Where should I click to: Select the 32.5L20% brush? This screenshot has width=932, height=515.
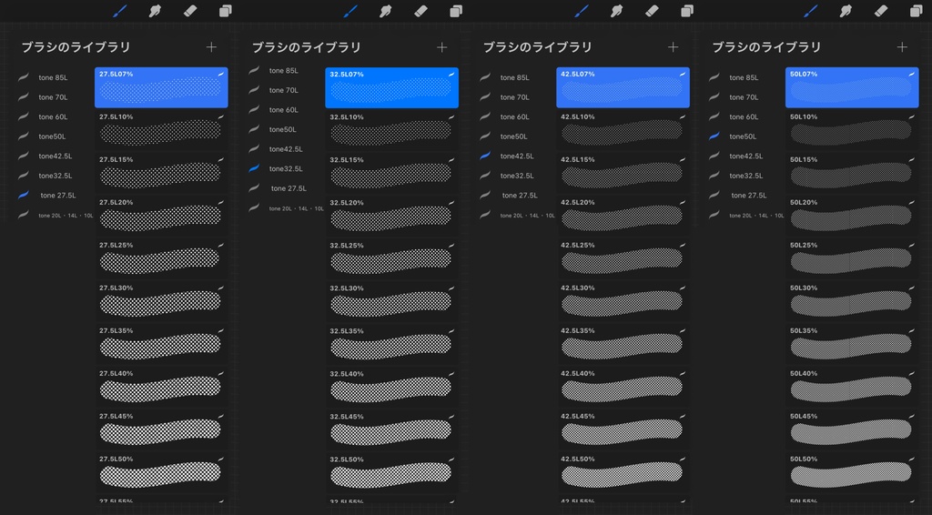391,216
